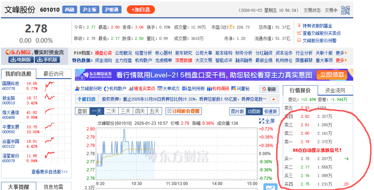Open 深度数据 link
374x190 pixels.
coord(183,60)
